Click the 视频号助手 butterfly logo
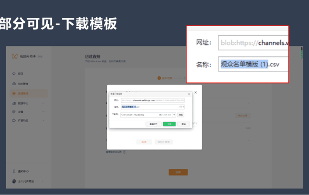The image size is (309, 195). [15, 56]
